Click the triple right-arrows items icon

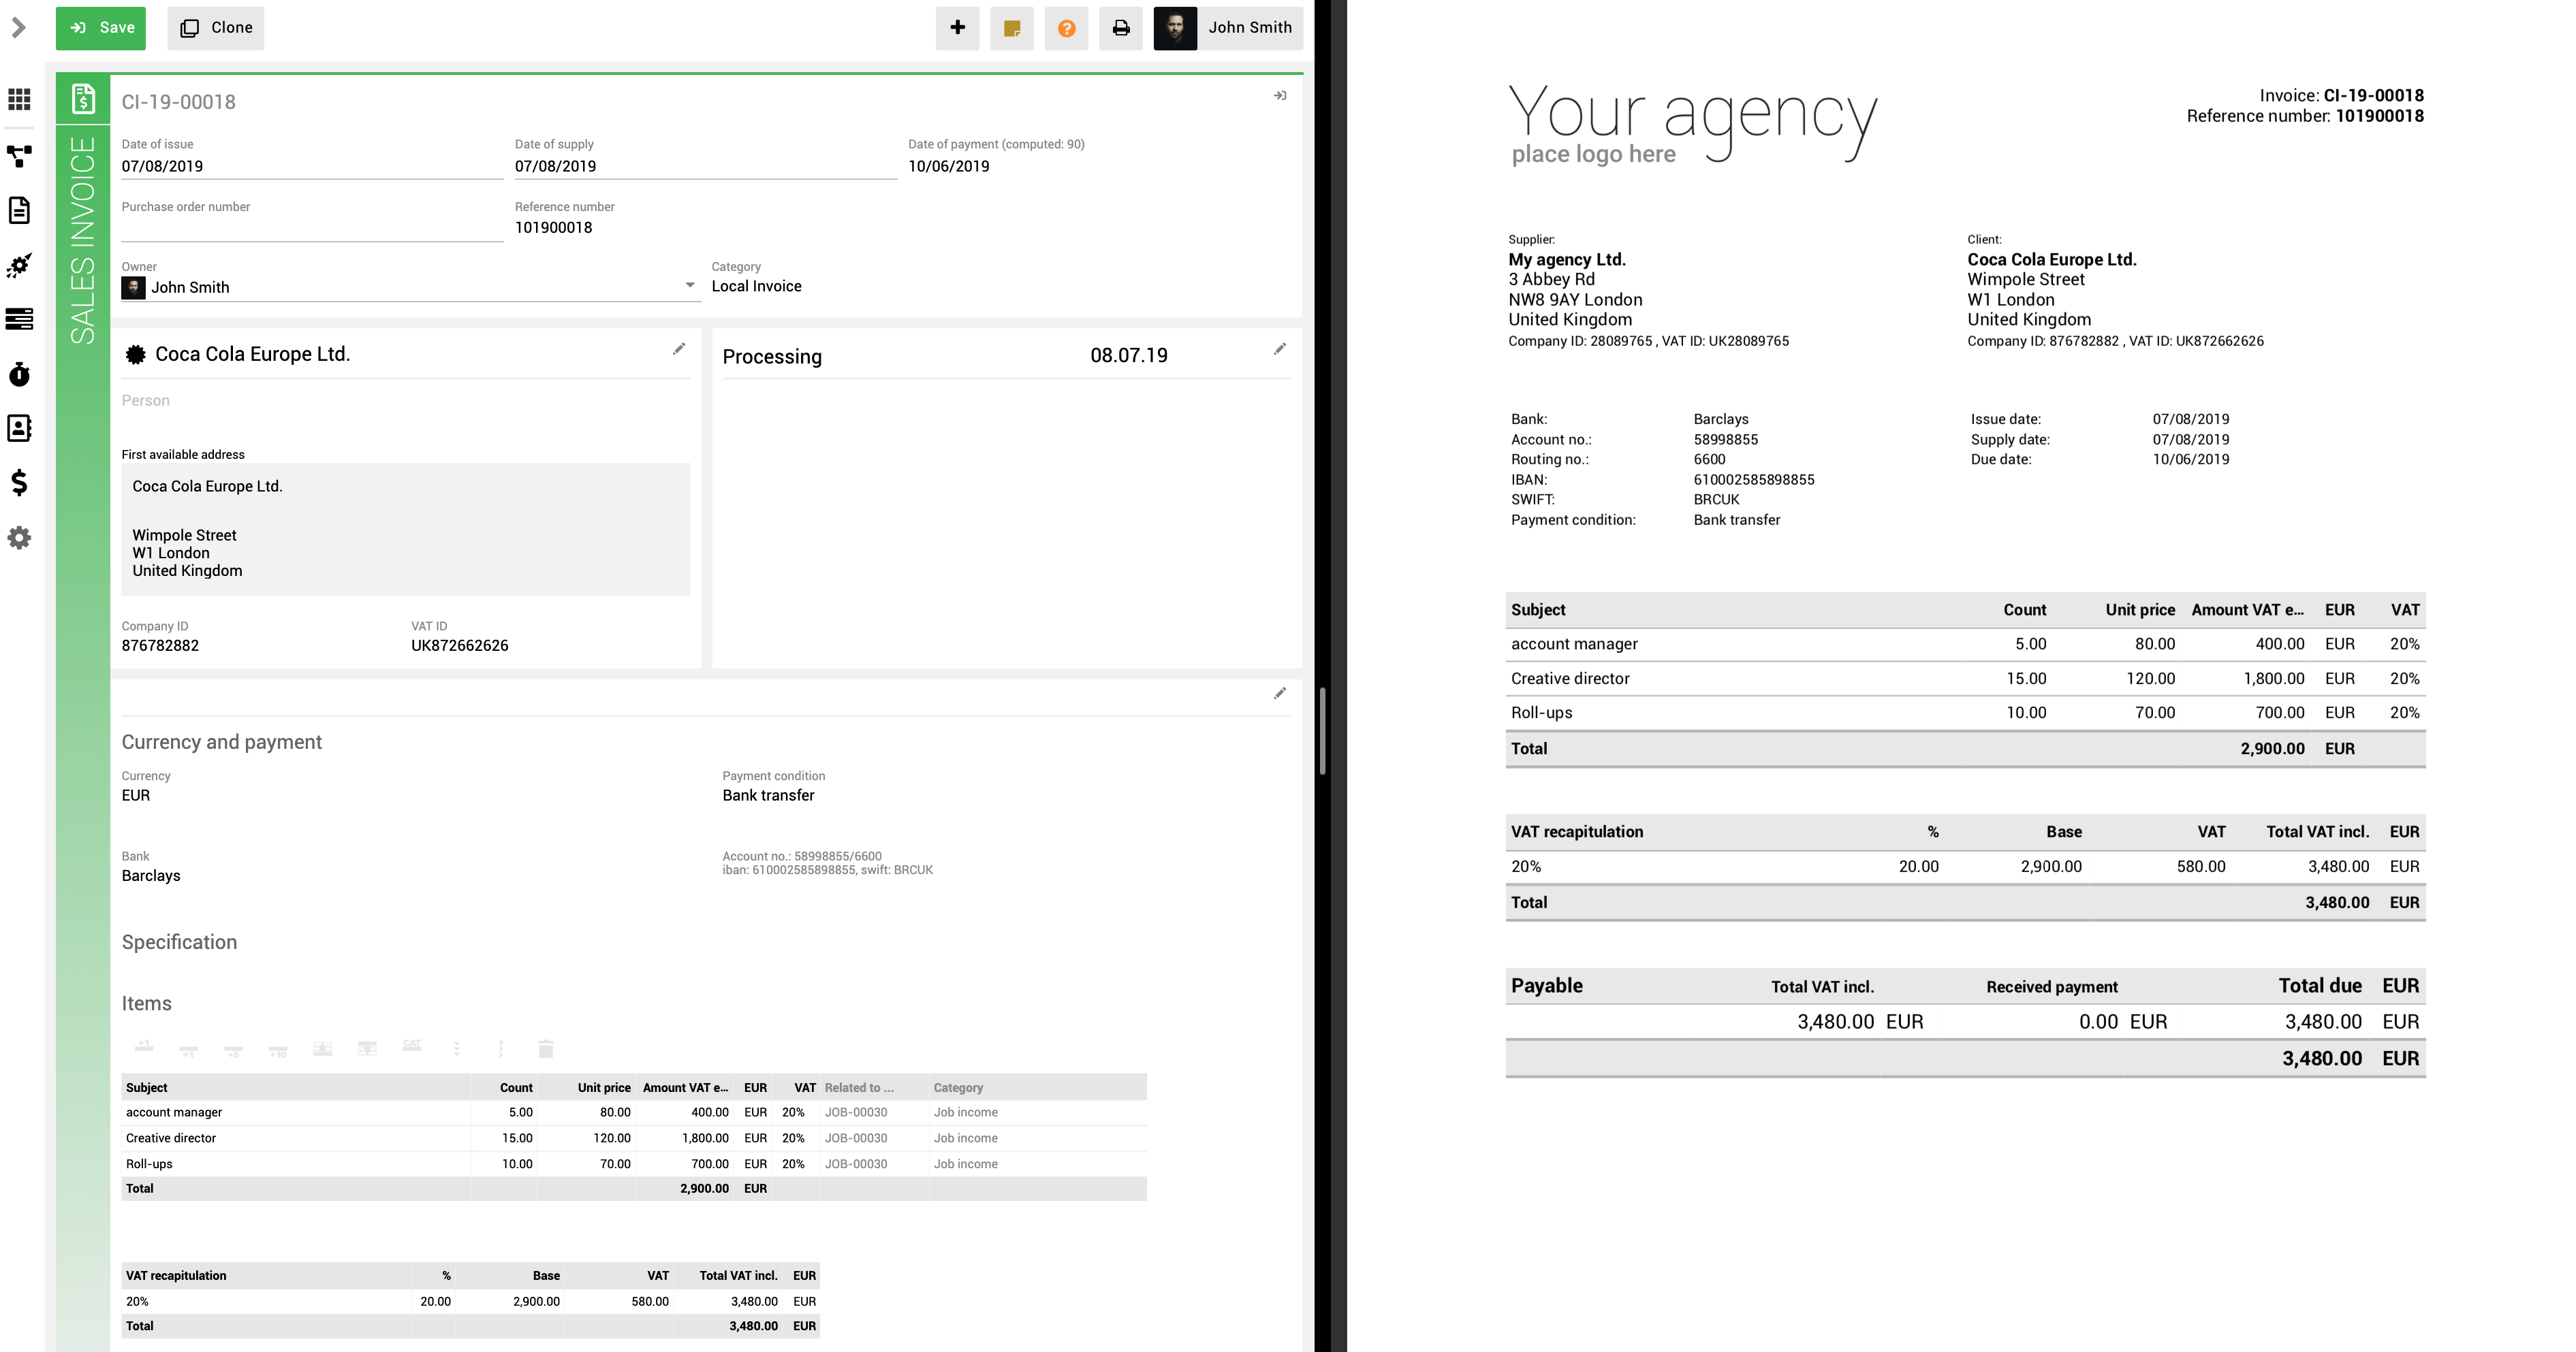click(x=501, y=1048)
